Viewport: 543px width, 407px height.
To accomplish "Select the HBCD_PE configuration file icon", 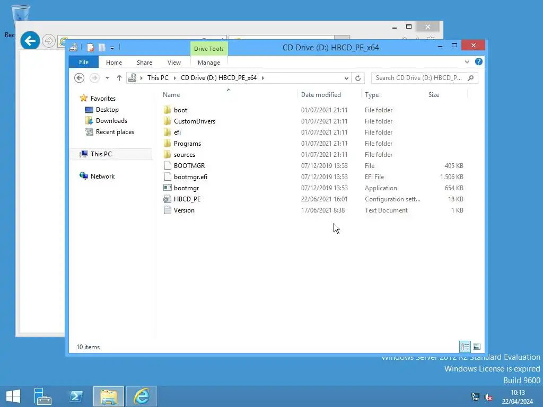I will tap(168, 199).
